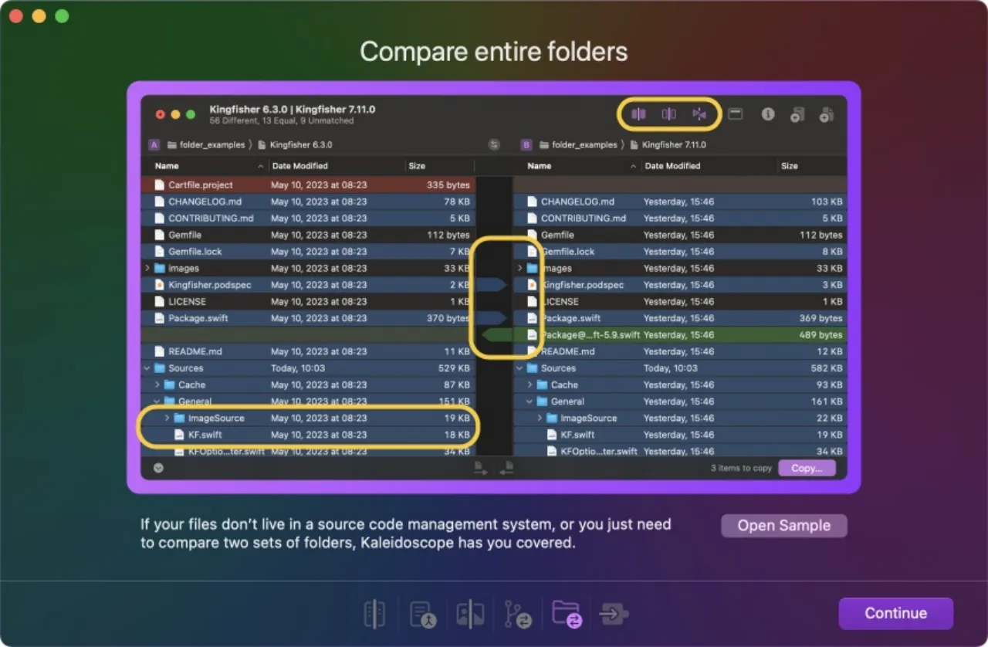
Task: Collapse the General folder sized 161 KB
Action: [x=530, y=401]
